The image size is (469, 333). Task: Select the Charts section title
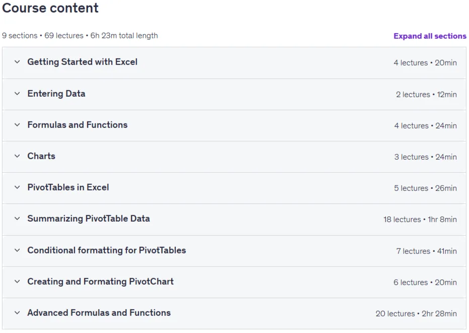(41, 156)
